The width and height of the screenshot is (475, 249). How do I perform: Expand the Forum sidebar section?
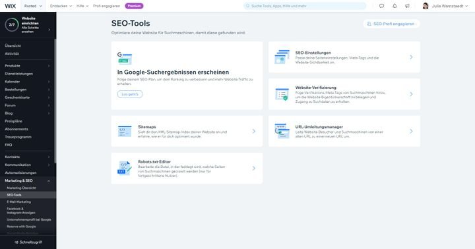[49, 105]
